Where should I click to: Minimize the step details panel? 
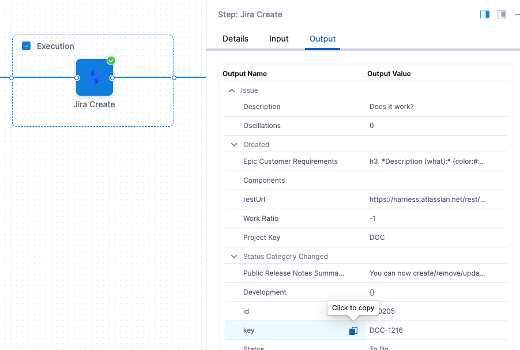[517, 14]
